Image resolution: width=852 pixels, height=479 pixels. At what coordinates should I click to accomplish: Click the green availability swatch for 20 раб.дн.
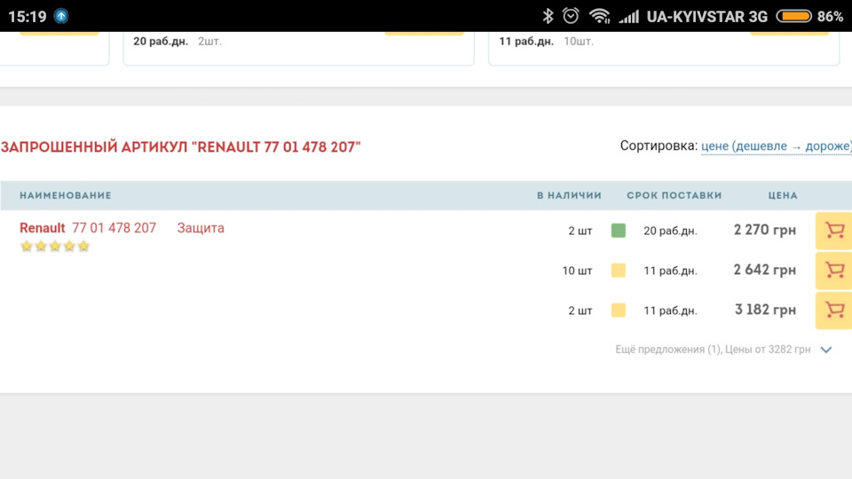(x=619, y=231)
